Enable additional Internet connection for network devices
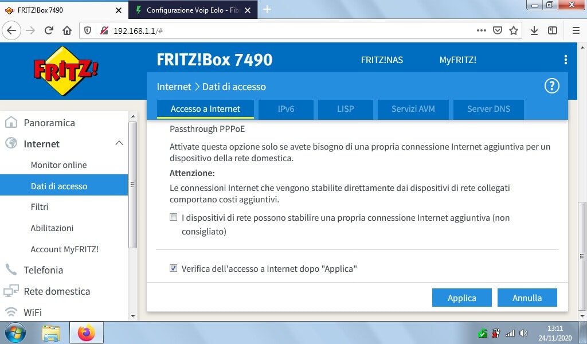587x344 pixels. point(173,217)
